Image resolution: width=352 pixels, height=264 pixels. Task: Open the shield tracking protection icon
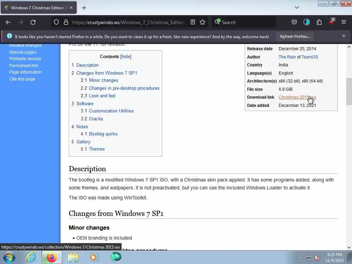[x=56, y=22]
